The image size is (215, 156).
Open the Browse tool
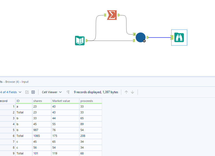point(179,38)
